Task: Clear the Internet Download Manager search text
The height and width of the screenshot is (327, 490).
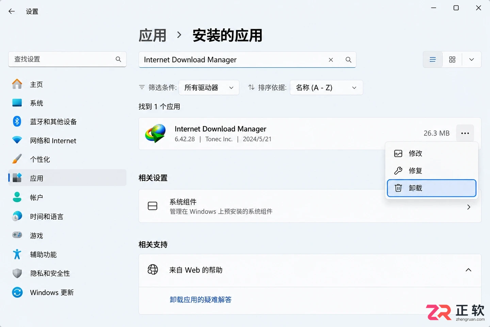Action: (331, 60)
